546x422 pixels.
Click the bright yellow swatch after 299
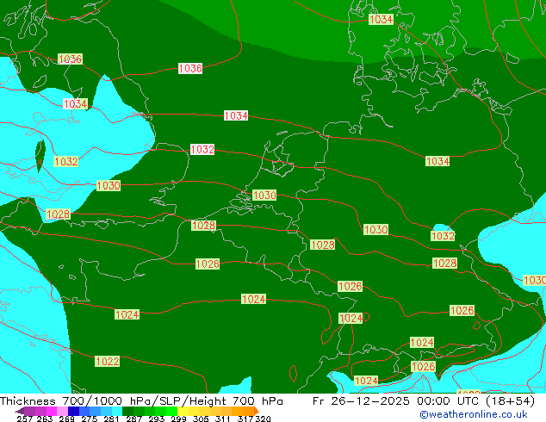click(x=183, y=411)
